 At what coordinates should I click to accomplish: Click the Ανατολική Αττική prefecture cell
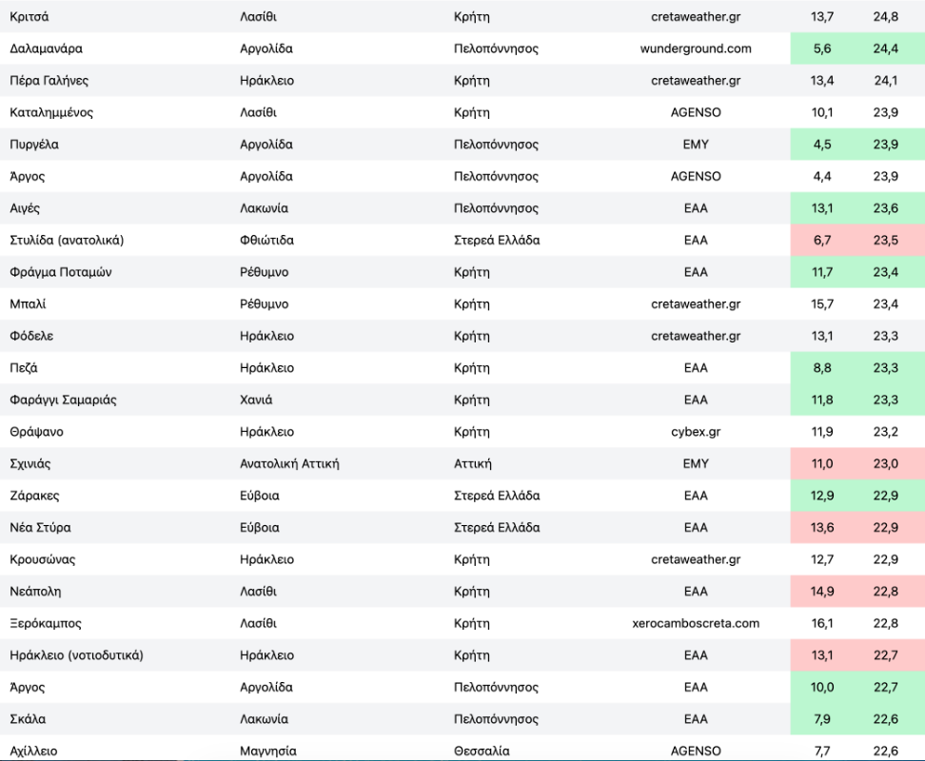click(289, 463)
